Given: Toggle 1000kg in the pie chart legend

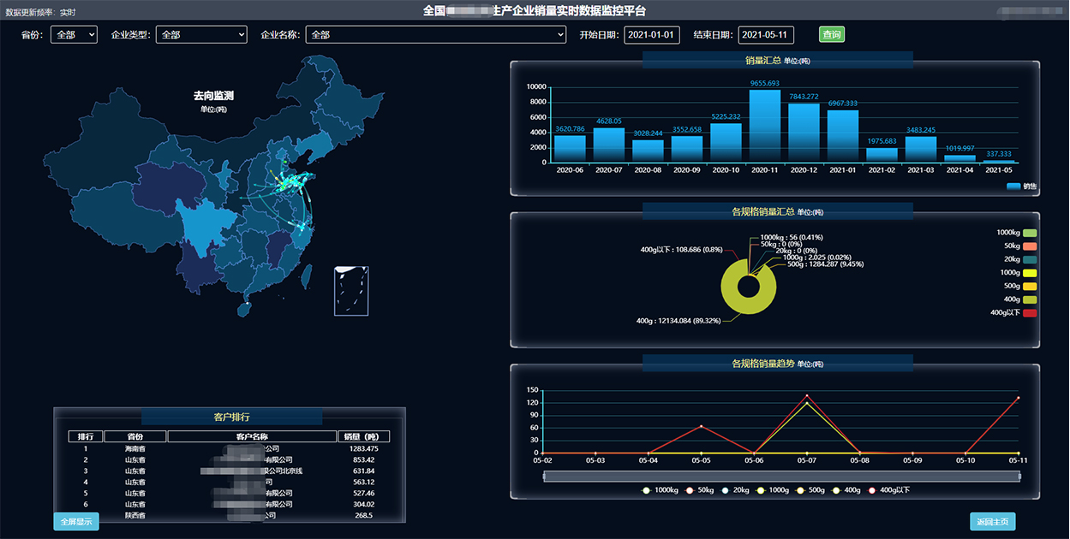Looking at the screenshot, I should [x=1016, y=233].
